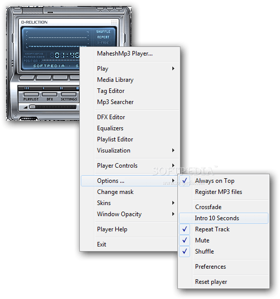
Task: Expand the Window Opacity submenu arrow
Action: coord(173,214)
